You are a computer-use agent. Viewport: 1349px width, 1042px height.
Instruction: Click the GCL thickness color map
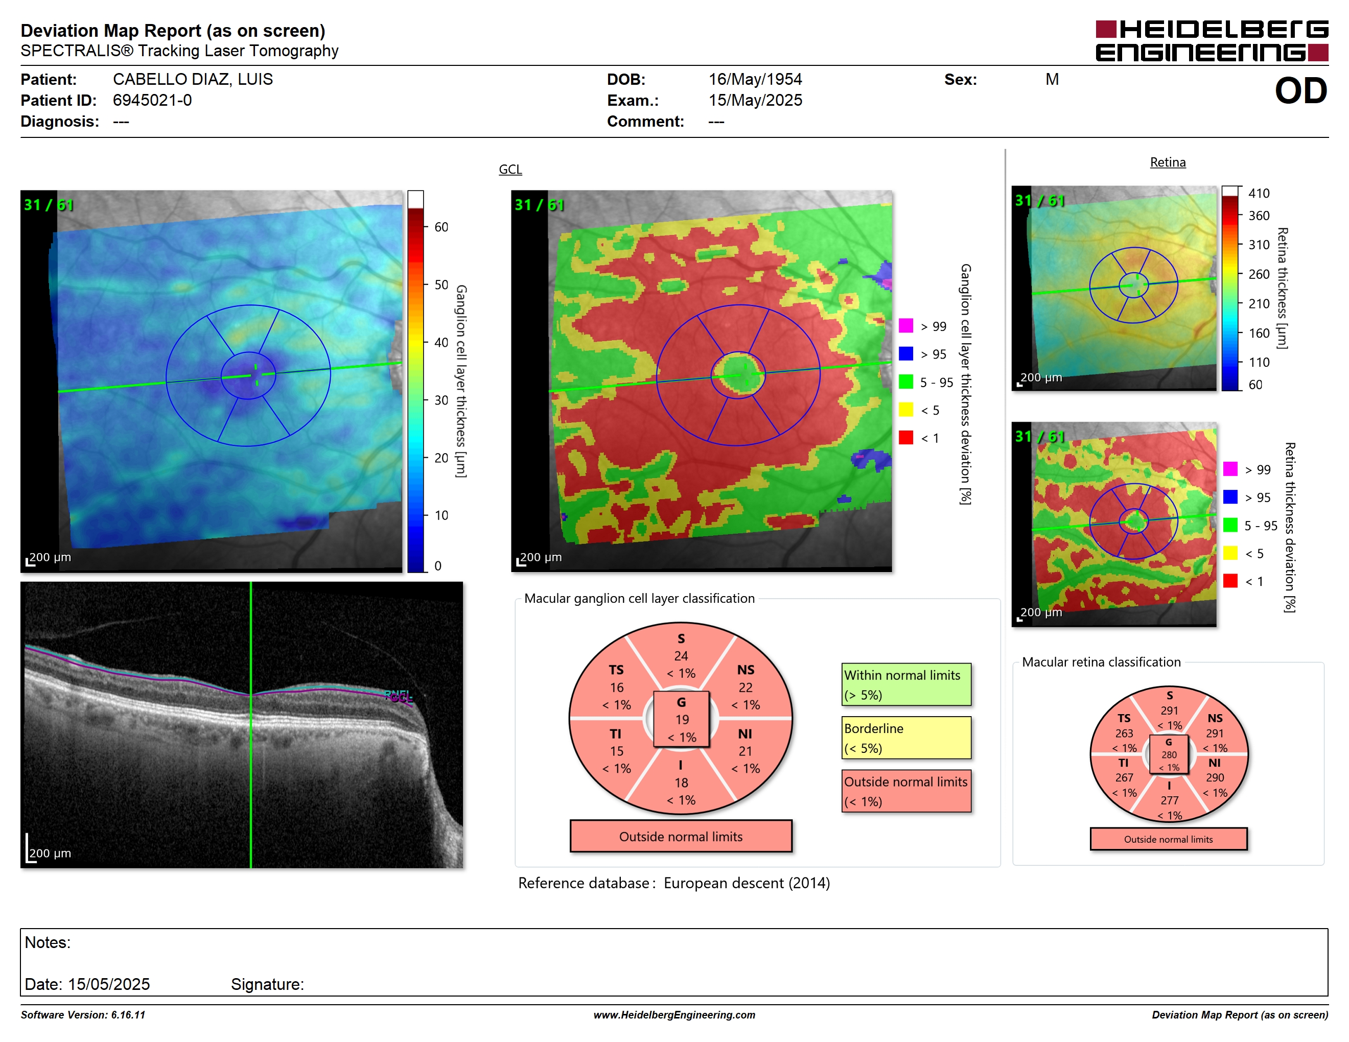point(211,382)
